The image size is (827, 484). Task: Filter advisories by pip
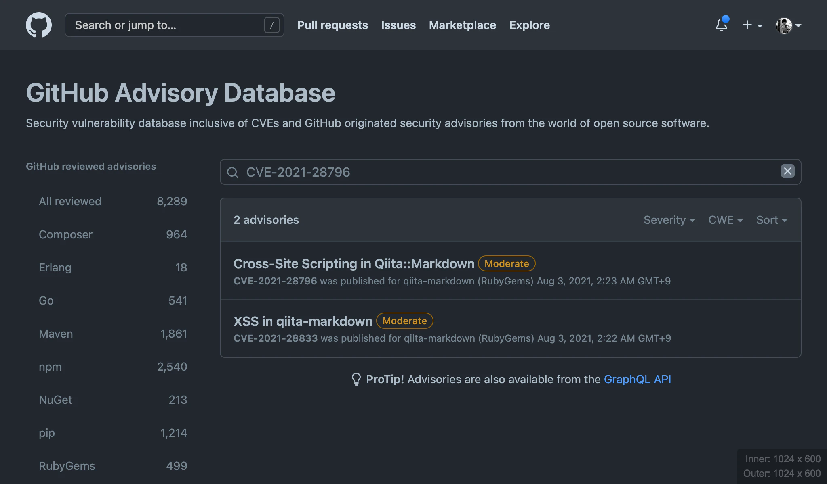pyautogui.click(x=113, y=433)
